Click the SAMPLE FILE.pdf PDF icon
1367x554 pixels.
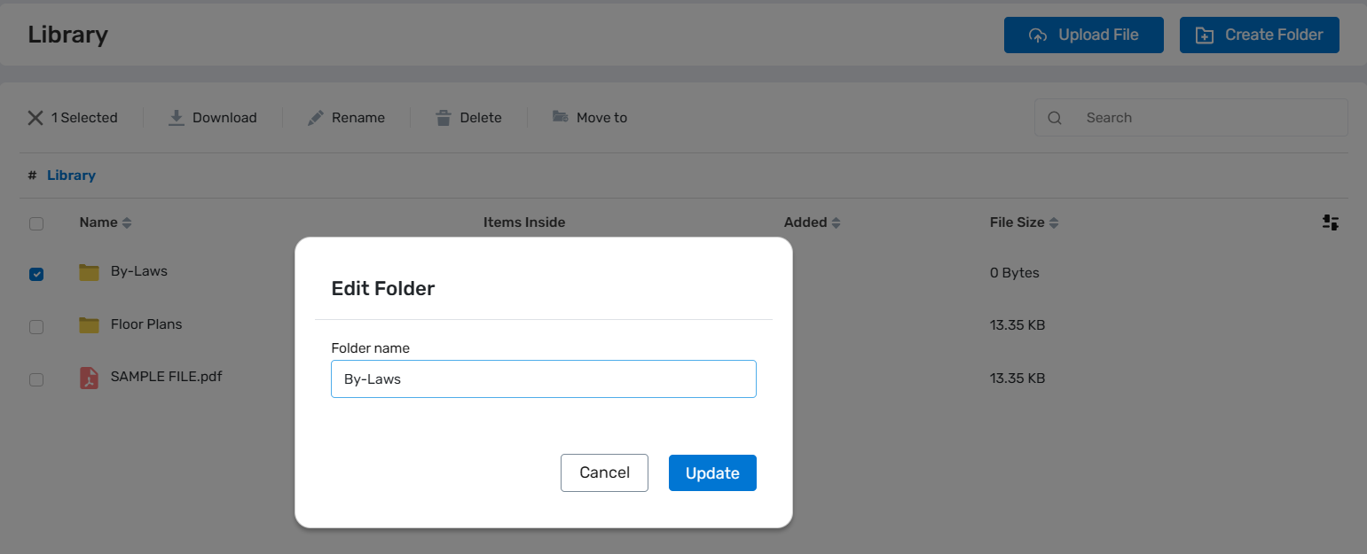coord(89,378)
